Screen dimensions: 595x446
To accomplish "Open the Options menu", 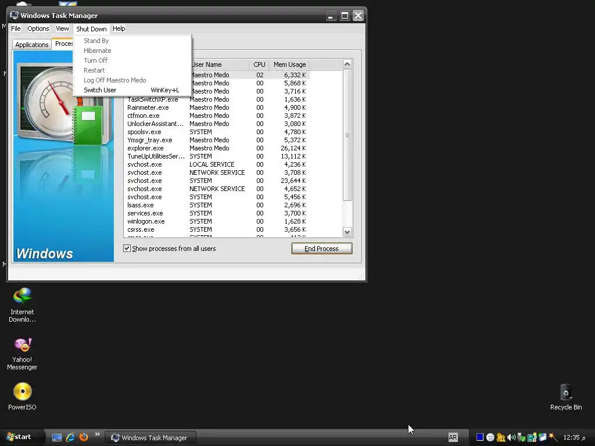I will pos(38,28).
